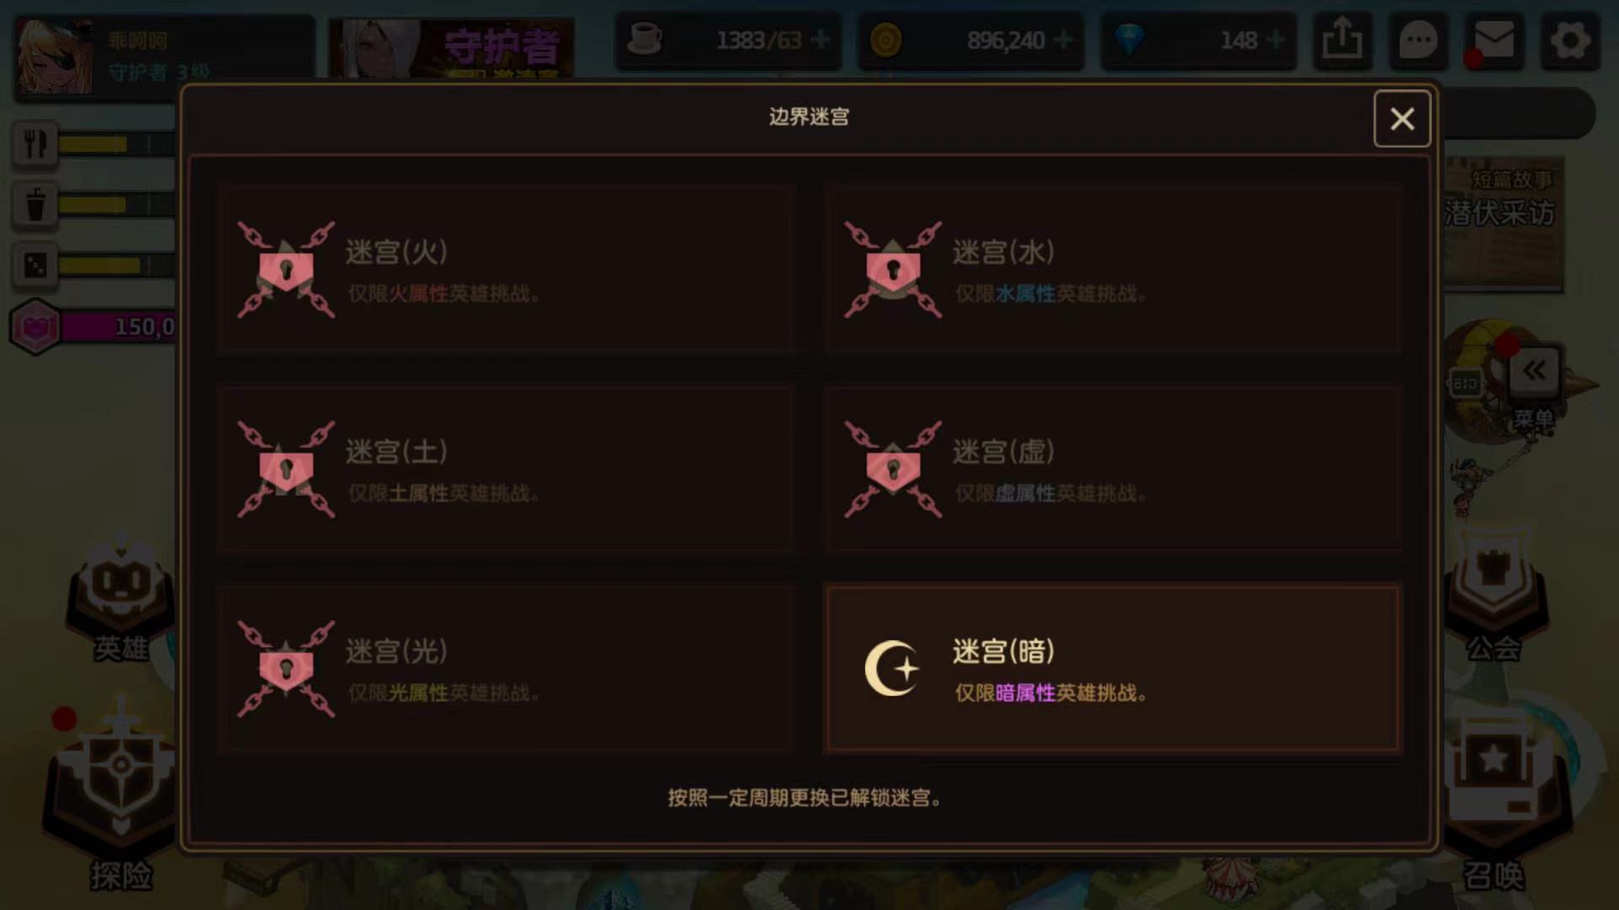Click the player avatar portrait

pyautogui.click(x=55, y=56)
